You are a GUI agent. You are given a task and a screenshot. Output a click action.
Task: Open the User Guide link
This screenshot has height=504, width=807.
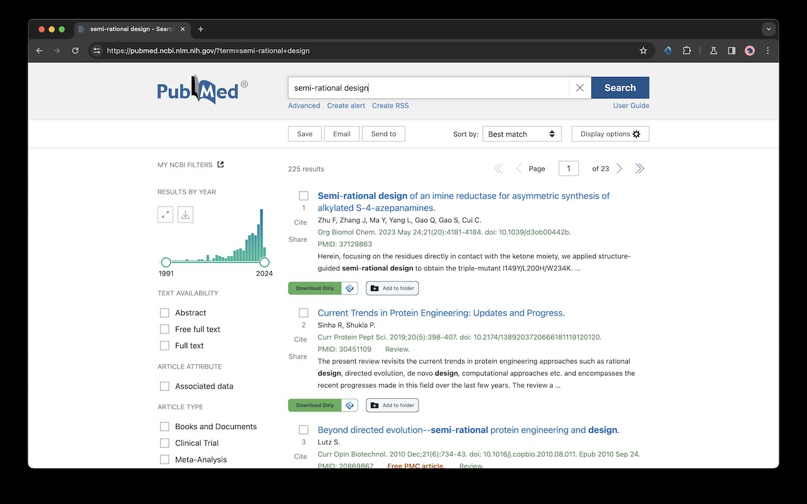pyautogui.click(x=631, y=106)
